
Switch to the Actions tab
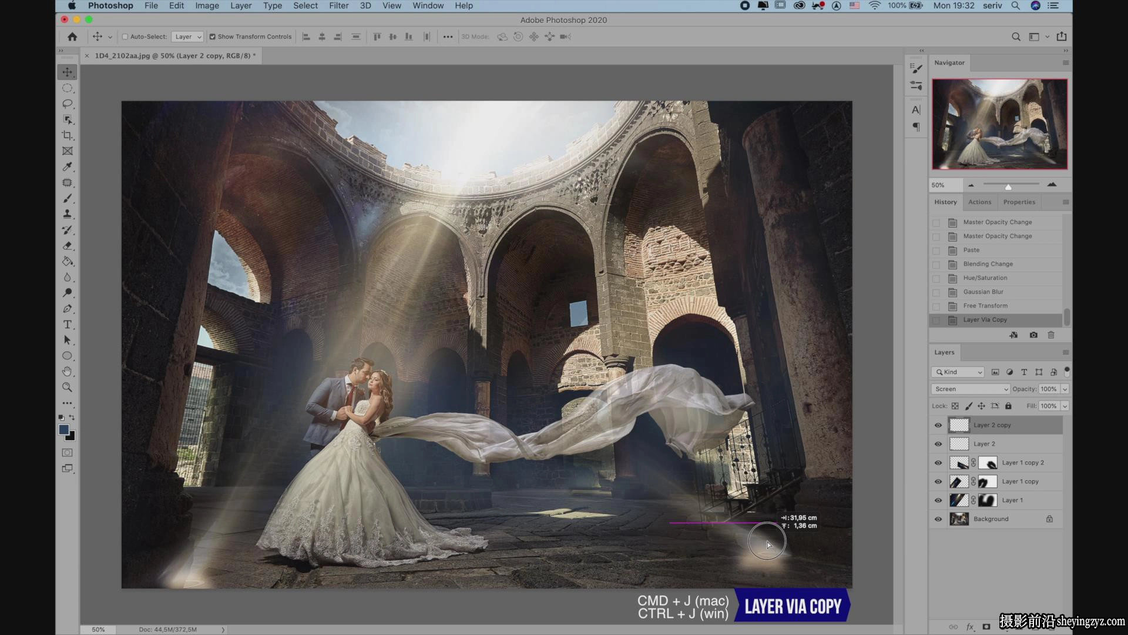point(980,202)
